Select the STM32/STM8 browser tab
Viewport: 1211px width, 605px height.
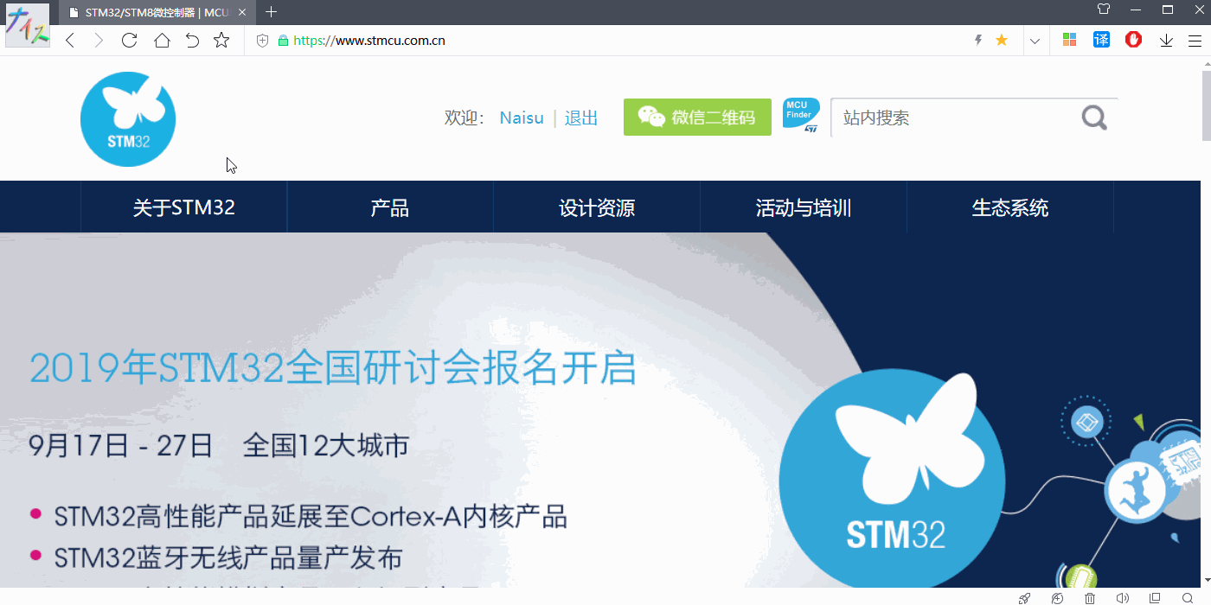point(156,13)
